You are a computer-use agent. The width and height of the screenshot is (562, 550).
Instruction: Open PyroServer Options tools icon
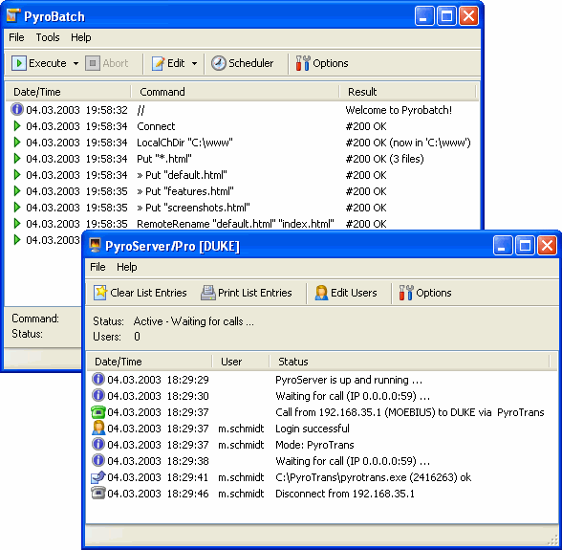(406, 293)
